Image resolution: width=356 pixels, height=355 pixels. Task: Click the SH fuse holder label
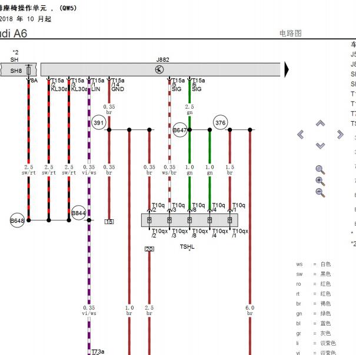click(x=14, y=60)
